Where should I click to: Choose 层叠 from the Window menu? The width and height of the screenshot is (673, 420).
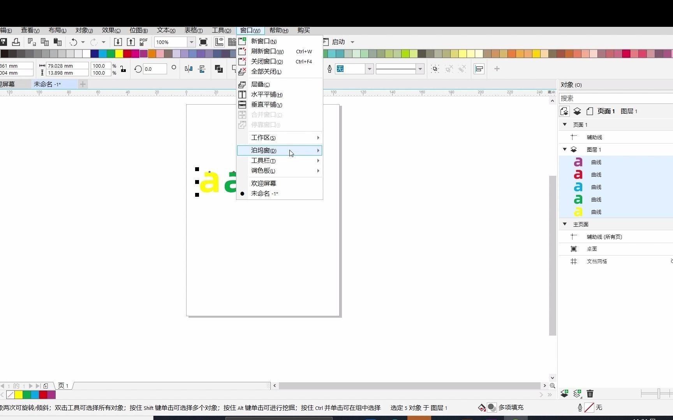point(280,84)
